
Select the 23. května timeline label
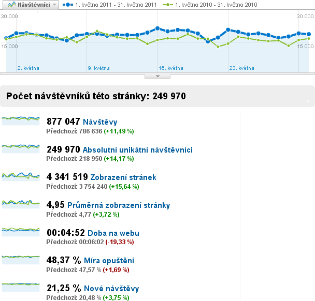click(241, 68)
